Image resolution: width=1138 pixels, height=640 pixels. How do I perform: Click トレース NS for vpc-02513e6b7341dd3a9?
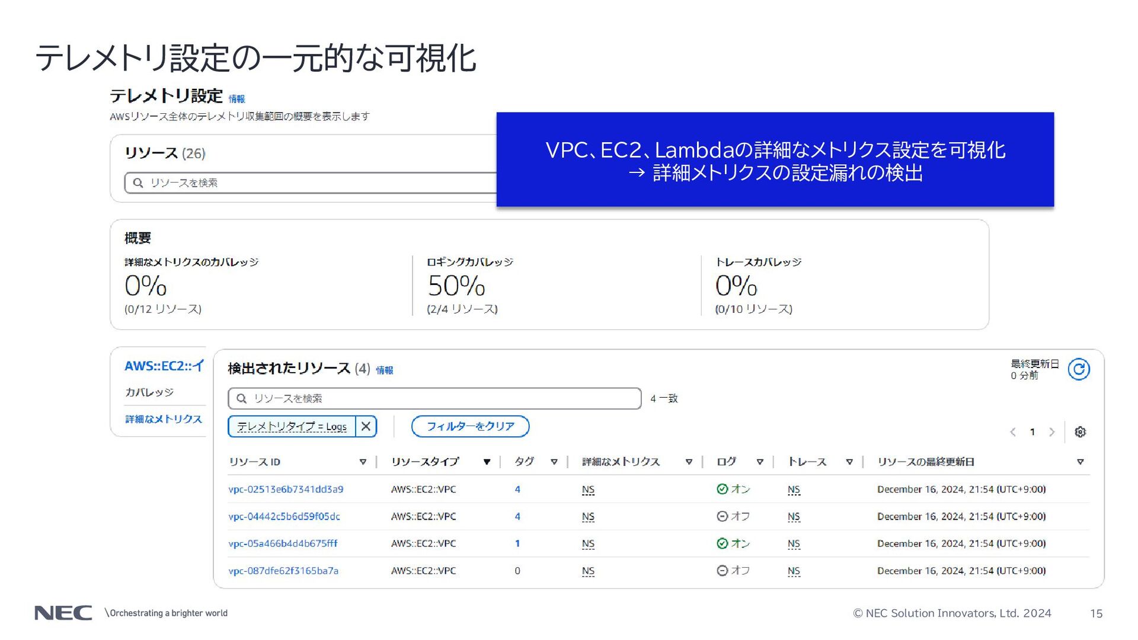tap(794, 489)
